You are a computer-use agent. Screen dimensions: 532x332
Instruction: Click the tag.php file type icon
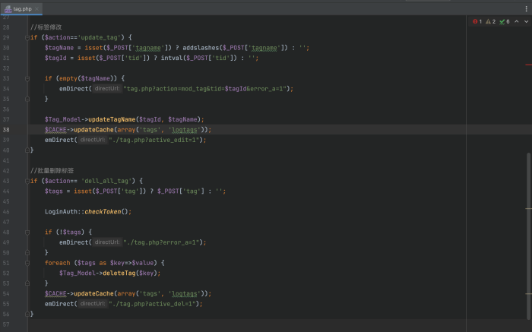[8, 9]
